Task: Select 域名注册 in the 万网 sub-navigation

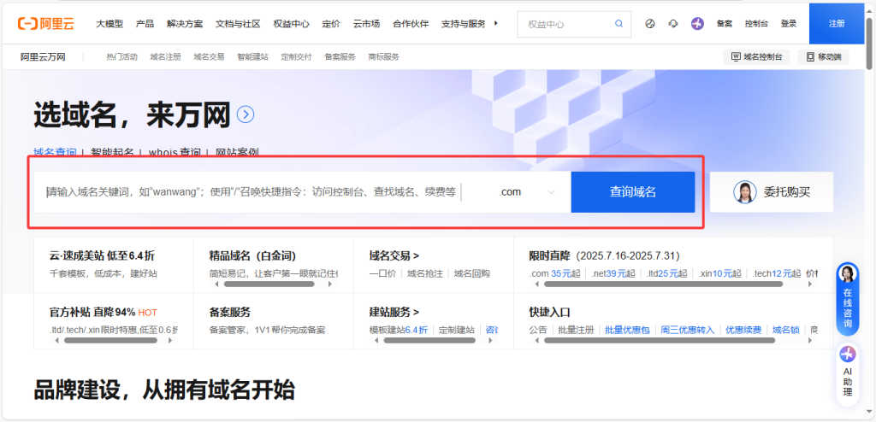Action: [x=165, y=57]
